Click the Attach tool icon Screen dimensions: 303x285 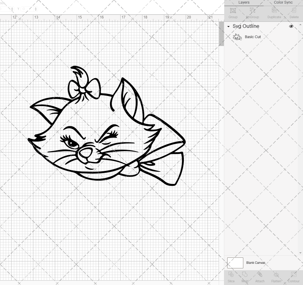coord(260,275)
